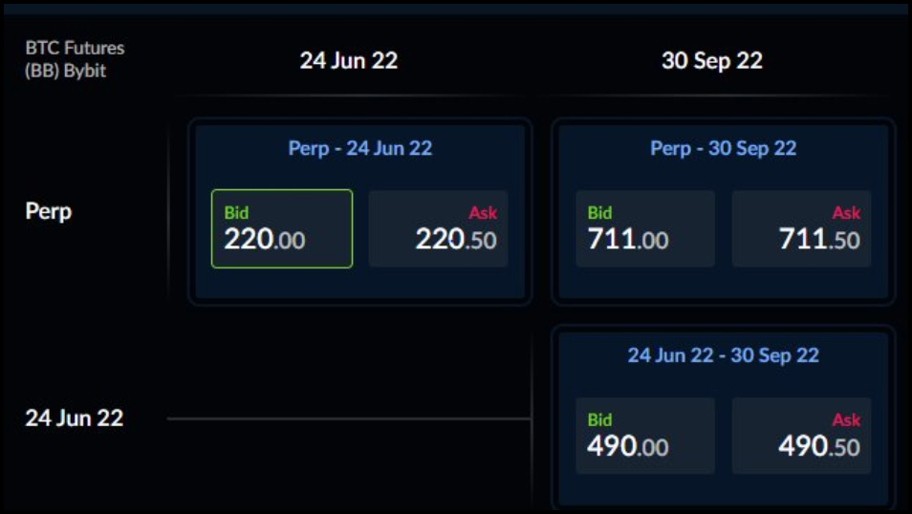Select the 24 Jun 22 row label
The height and width of the screenshot is (514, 912).
coord(74,418)
